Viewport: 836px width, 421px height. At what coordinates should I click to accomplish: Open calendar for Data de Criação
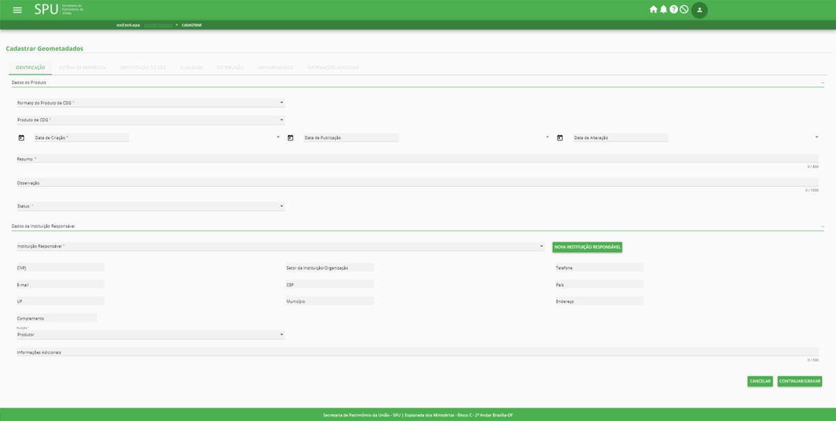tap(22, 138)
